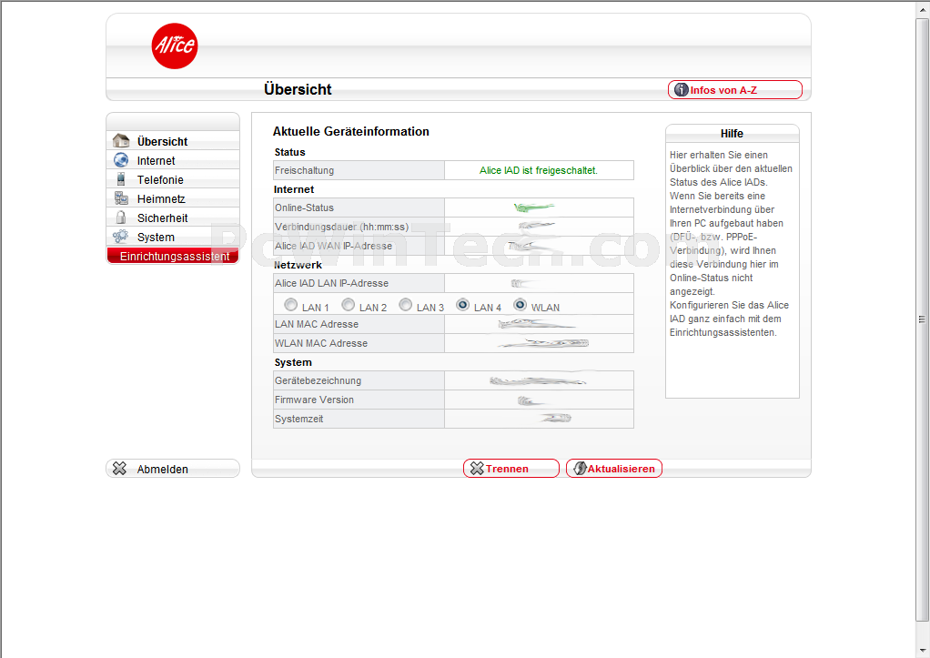Open Internet via its globe icon

click(121, 160)
